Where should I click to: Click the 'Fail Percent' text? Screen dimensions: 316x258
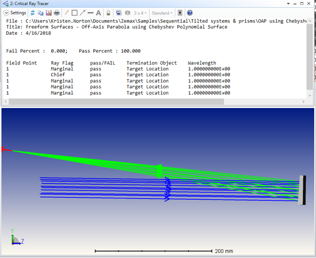(x=23, y=51)
